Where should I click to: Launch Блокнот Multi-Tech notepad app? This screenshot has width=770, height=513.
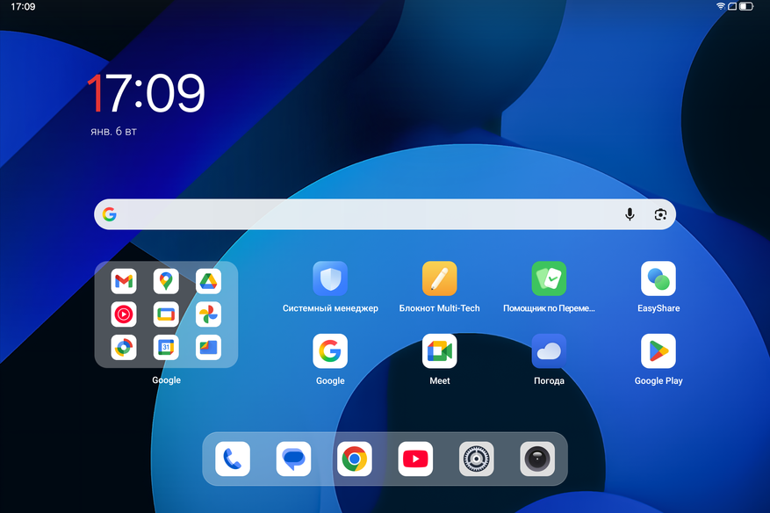point(440,278)
